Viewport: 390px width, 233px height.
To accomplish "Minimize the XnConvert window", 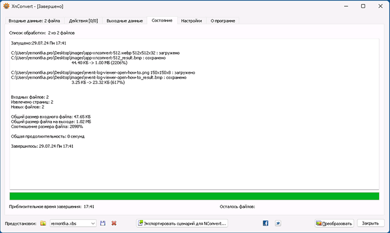I will point(346,6).
